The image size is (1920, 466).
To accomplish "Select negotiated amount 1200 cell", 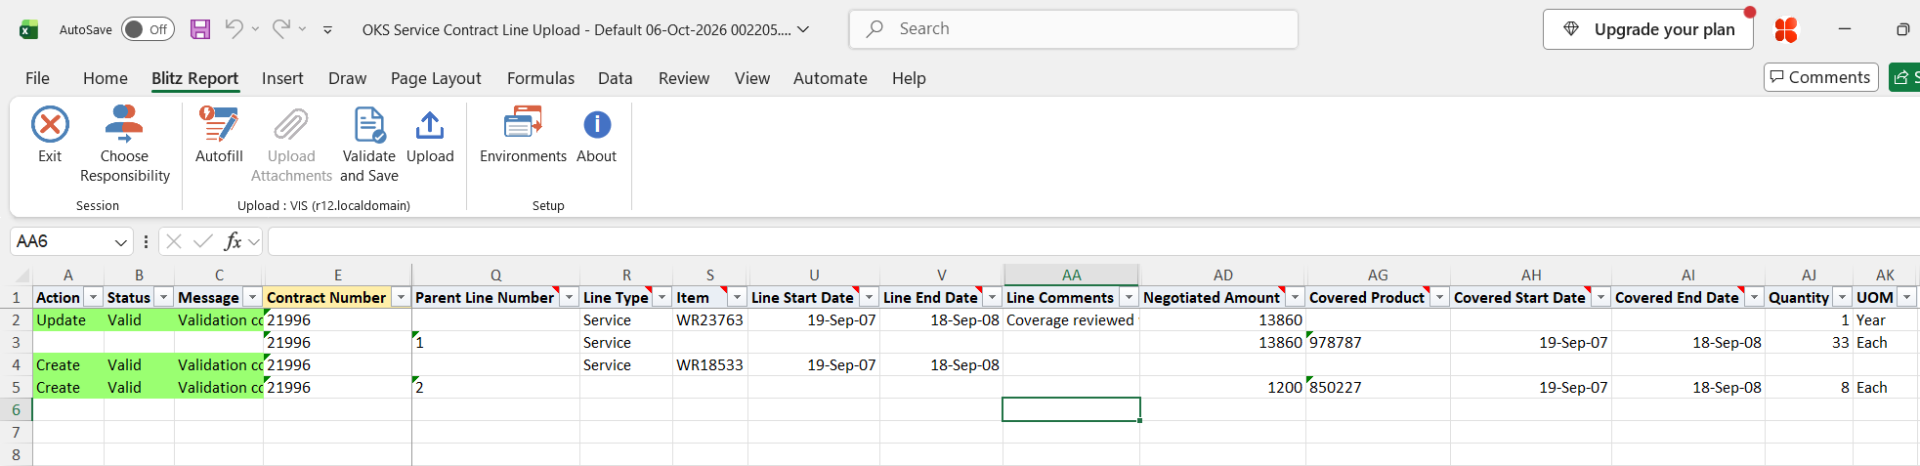I will point(1222,388).
